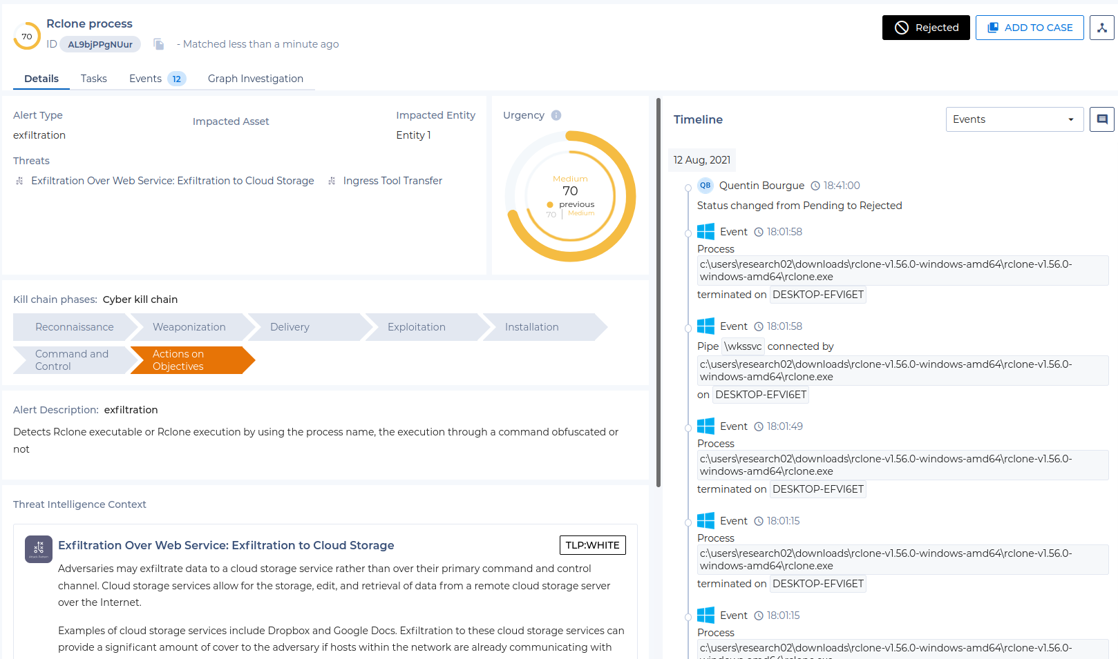Open the Graph Investigation tab
This screenshot has height=659, width=1118.
(x=256, y=79)
